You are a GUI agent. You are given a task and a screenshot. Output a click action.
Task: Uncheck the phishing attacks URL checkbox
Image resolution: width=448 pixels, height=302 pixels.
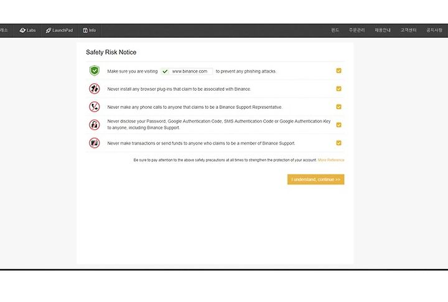338,70
